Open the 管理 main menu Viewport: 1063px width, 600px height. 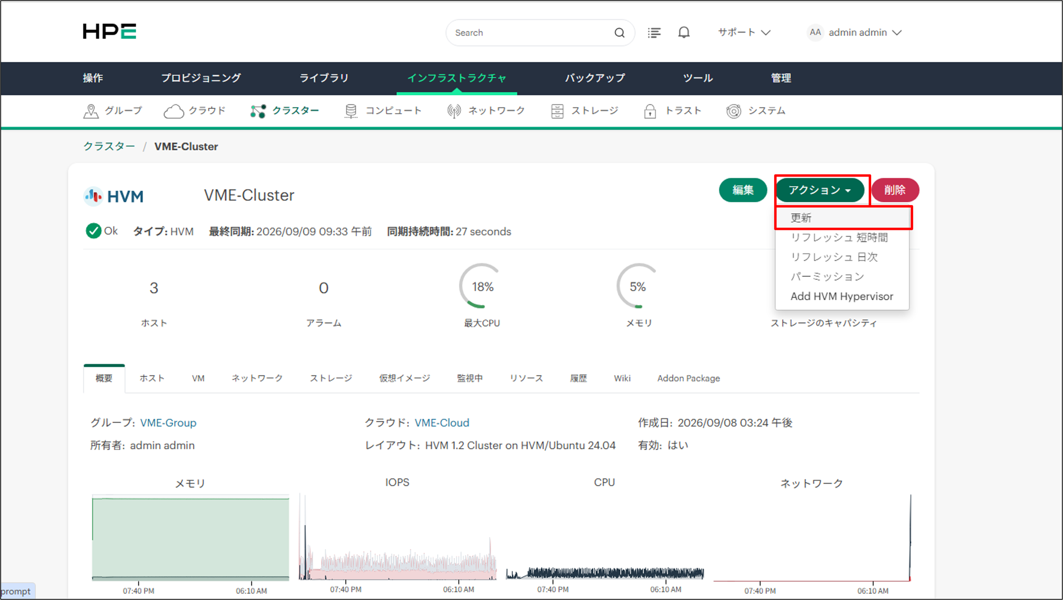pos(781,78)
